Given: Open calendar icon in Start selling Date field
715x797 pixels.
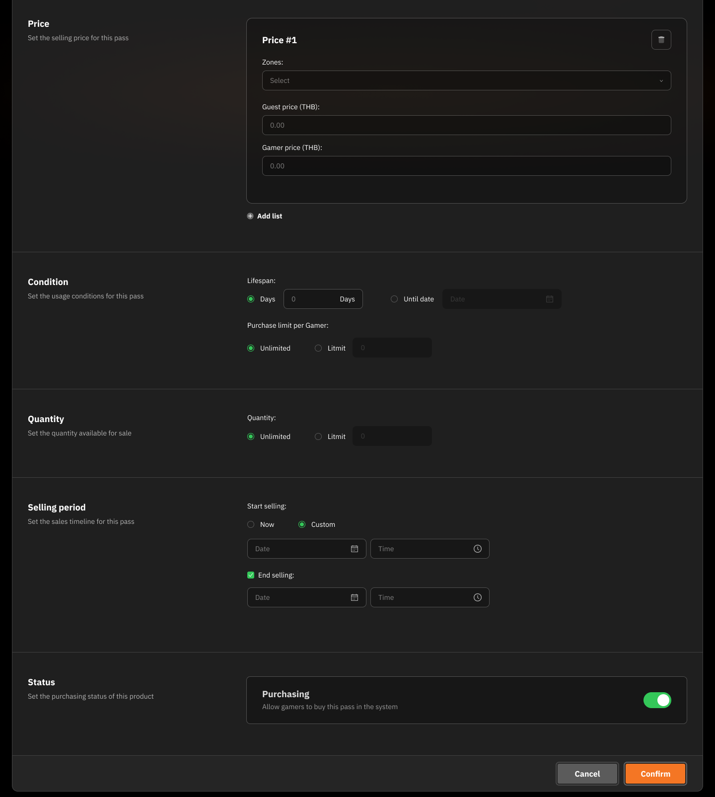Looking at the screenshot, I should [x=355, y=549].
